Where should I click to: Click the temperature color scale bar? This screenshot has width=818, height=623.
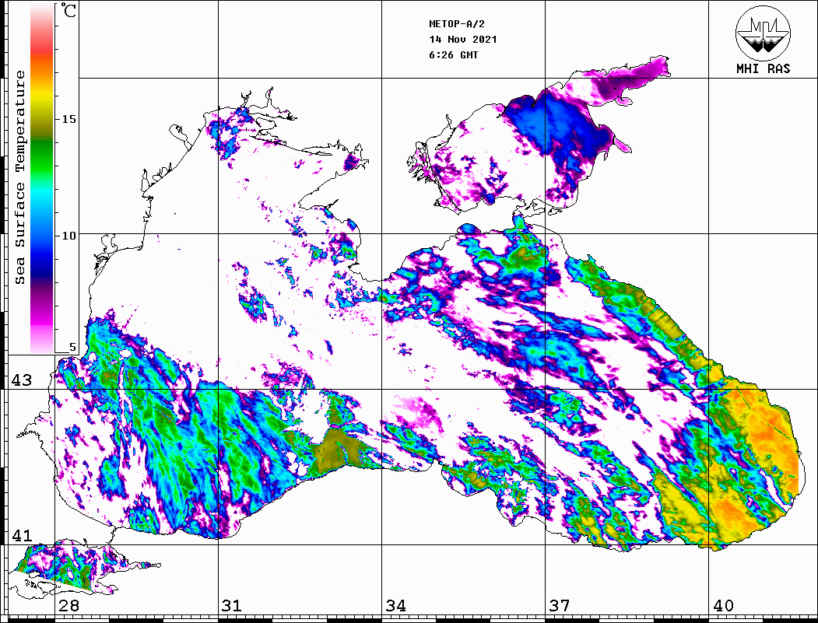pyautogui.click(x=42, y=178)
